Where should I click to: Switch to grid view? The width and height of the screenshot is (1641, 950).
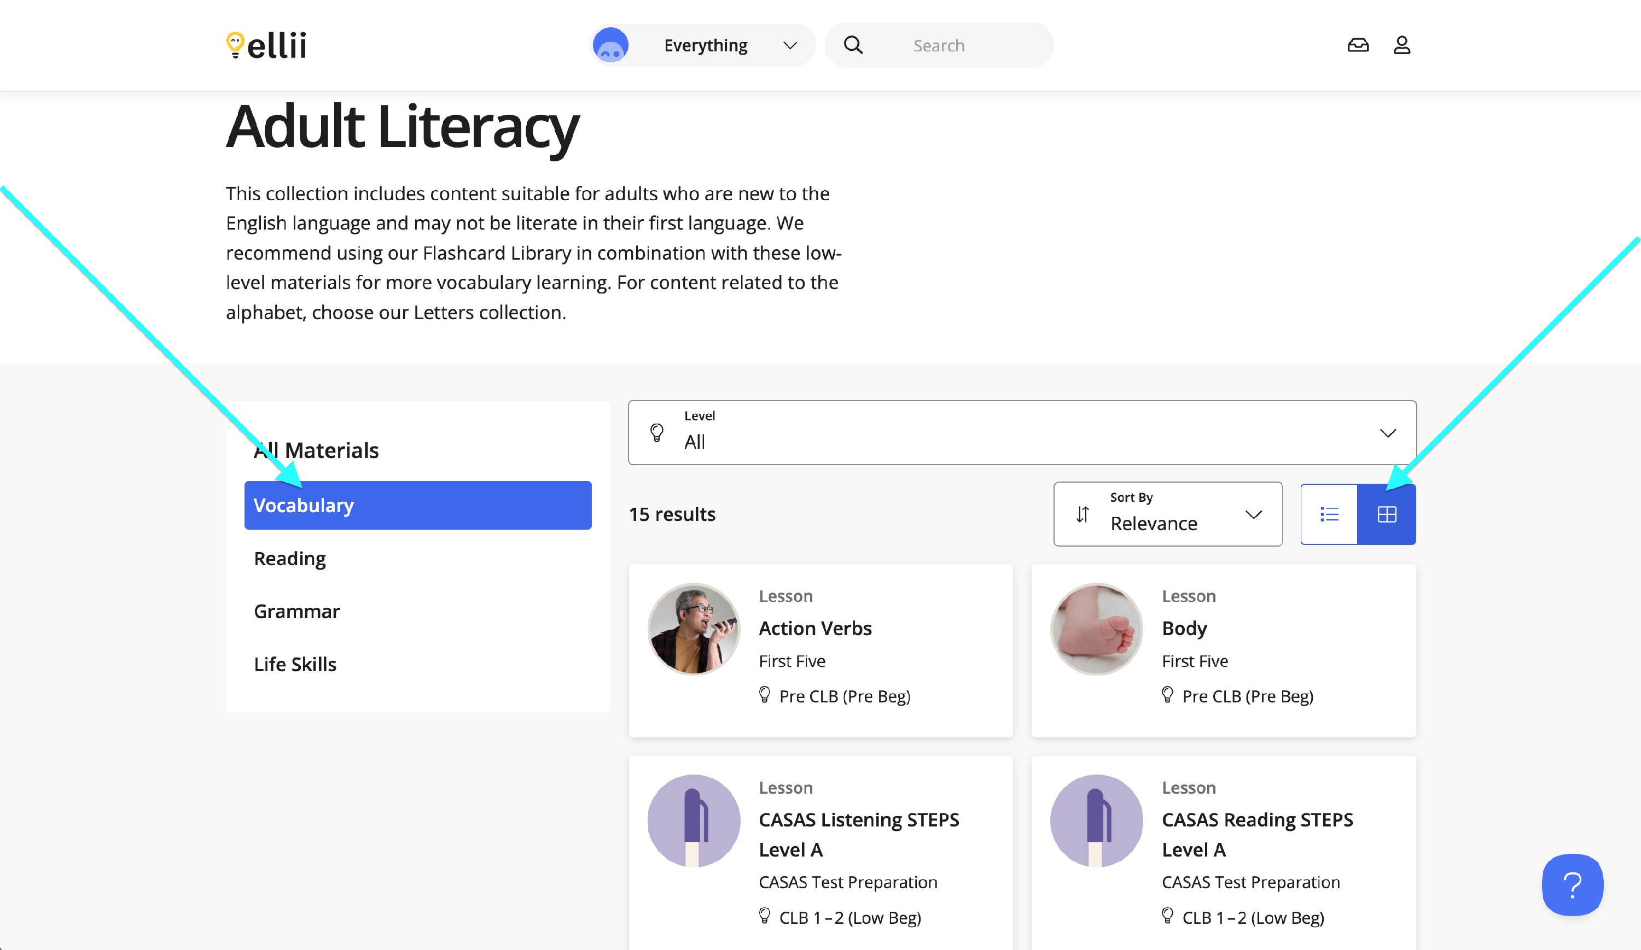click(x=1387, y=515)
